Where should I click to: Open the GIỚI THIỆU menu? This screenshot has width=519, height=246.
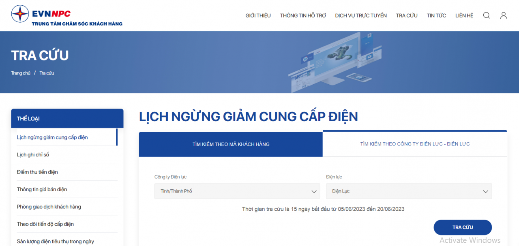pos(258,15)
